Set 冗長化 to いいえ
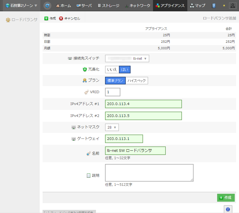Screen dimensions: 239x213 pyautogui.click(x=112, y=69)
